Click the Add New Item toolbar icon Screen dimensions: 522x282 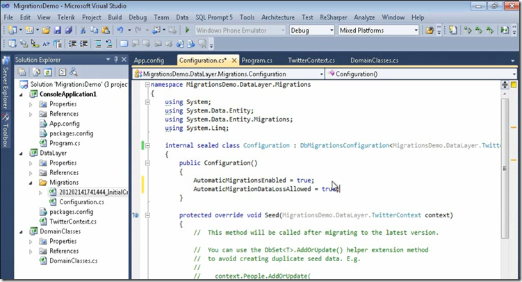click(x=30, y=31)
